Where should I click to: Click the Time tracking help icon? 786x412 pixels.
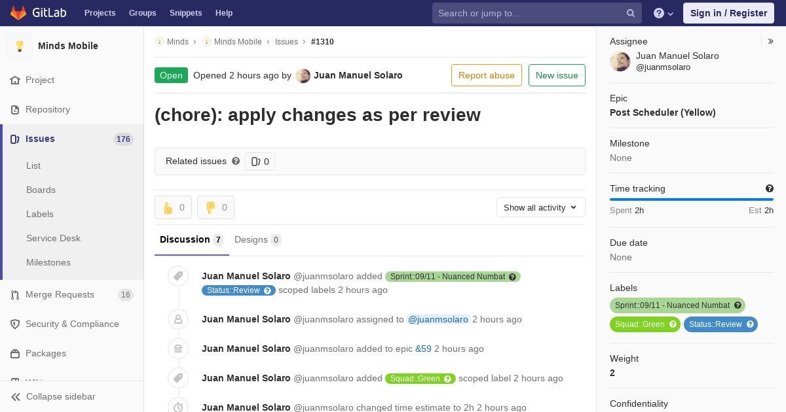[770, 188]
